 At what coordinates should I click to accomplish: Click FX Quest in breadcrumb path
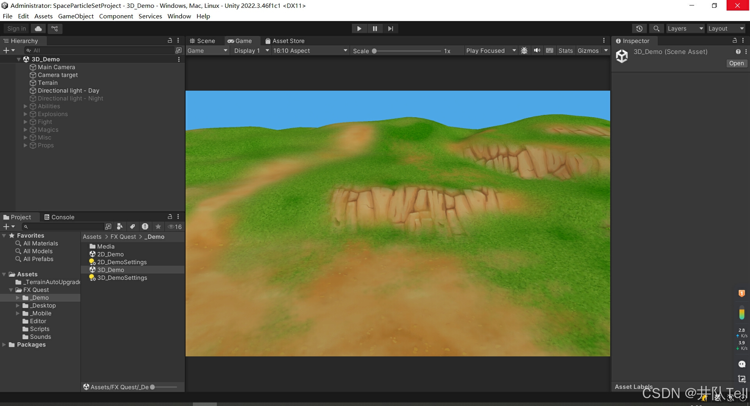pos(123,237)
